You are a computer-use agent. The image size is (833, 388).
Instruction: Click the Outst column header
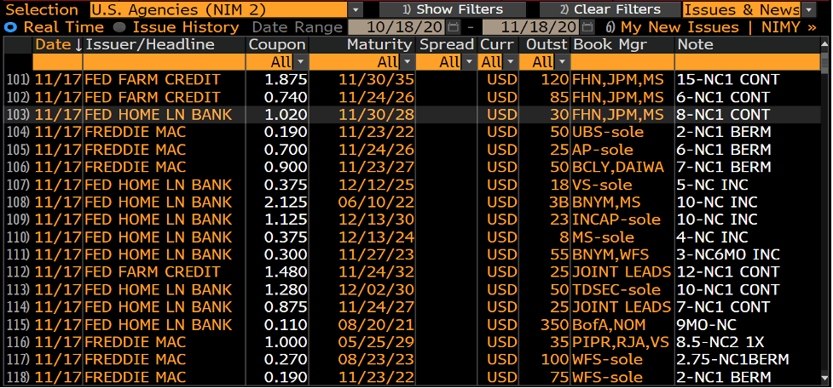[x=547, y=45]
